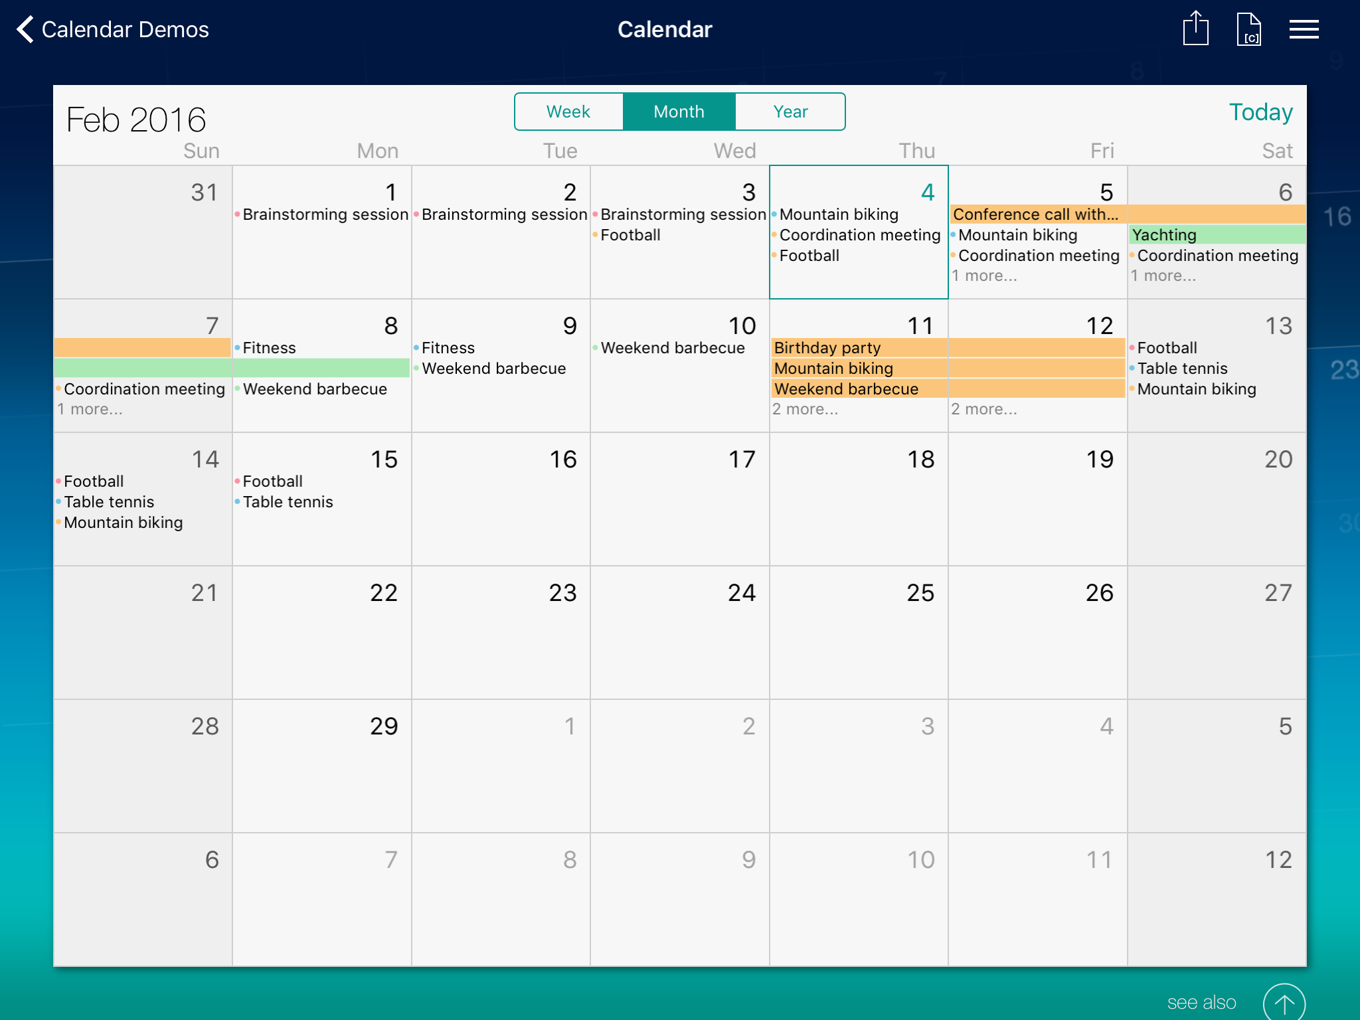
Task: Expand '2 more...' on February 11
Action: pyautogui.click(x=805, y=409)
